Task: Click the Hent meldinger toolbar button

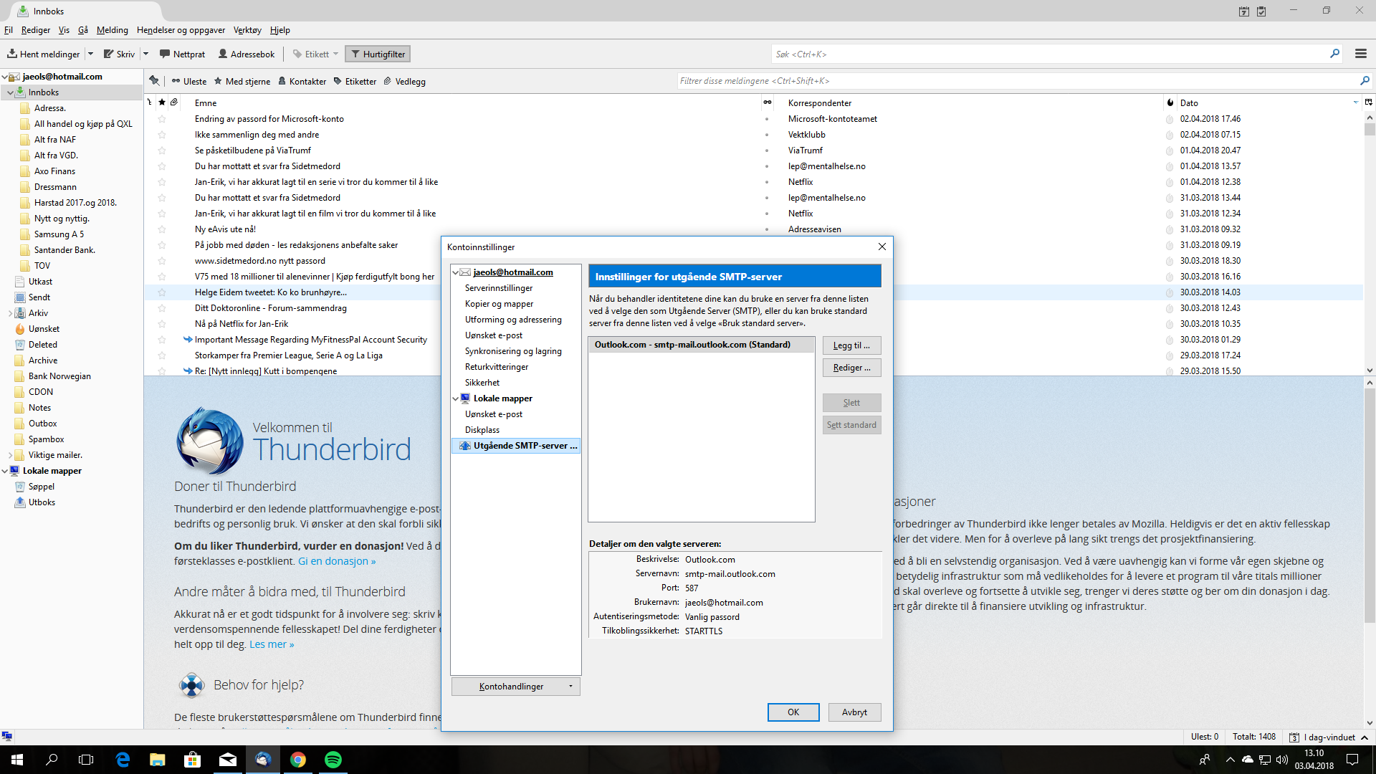Action: tap(43, 54)
